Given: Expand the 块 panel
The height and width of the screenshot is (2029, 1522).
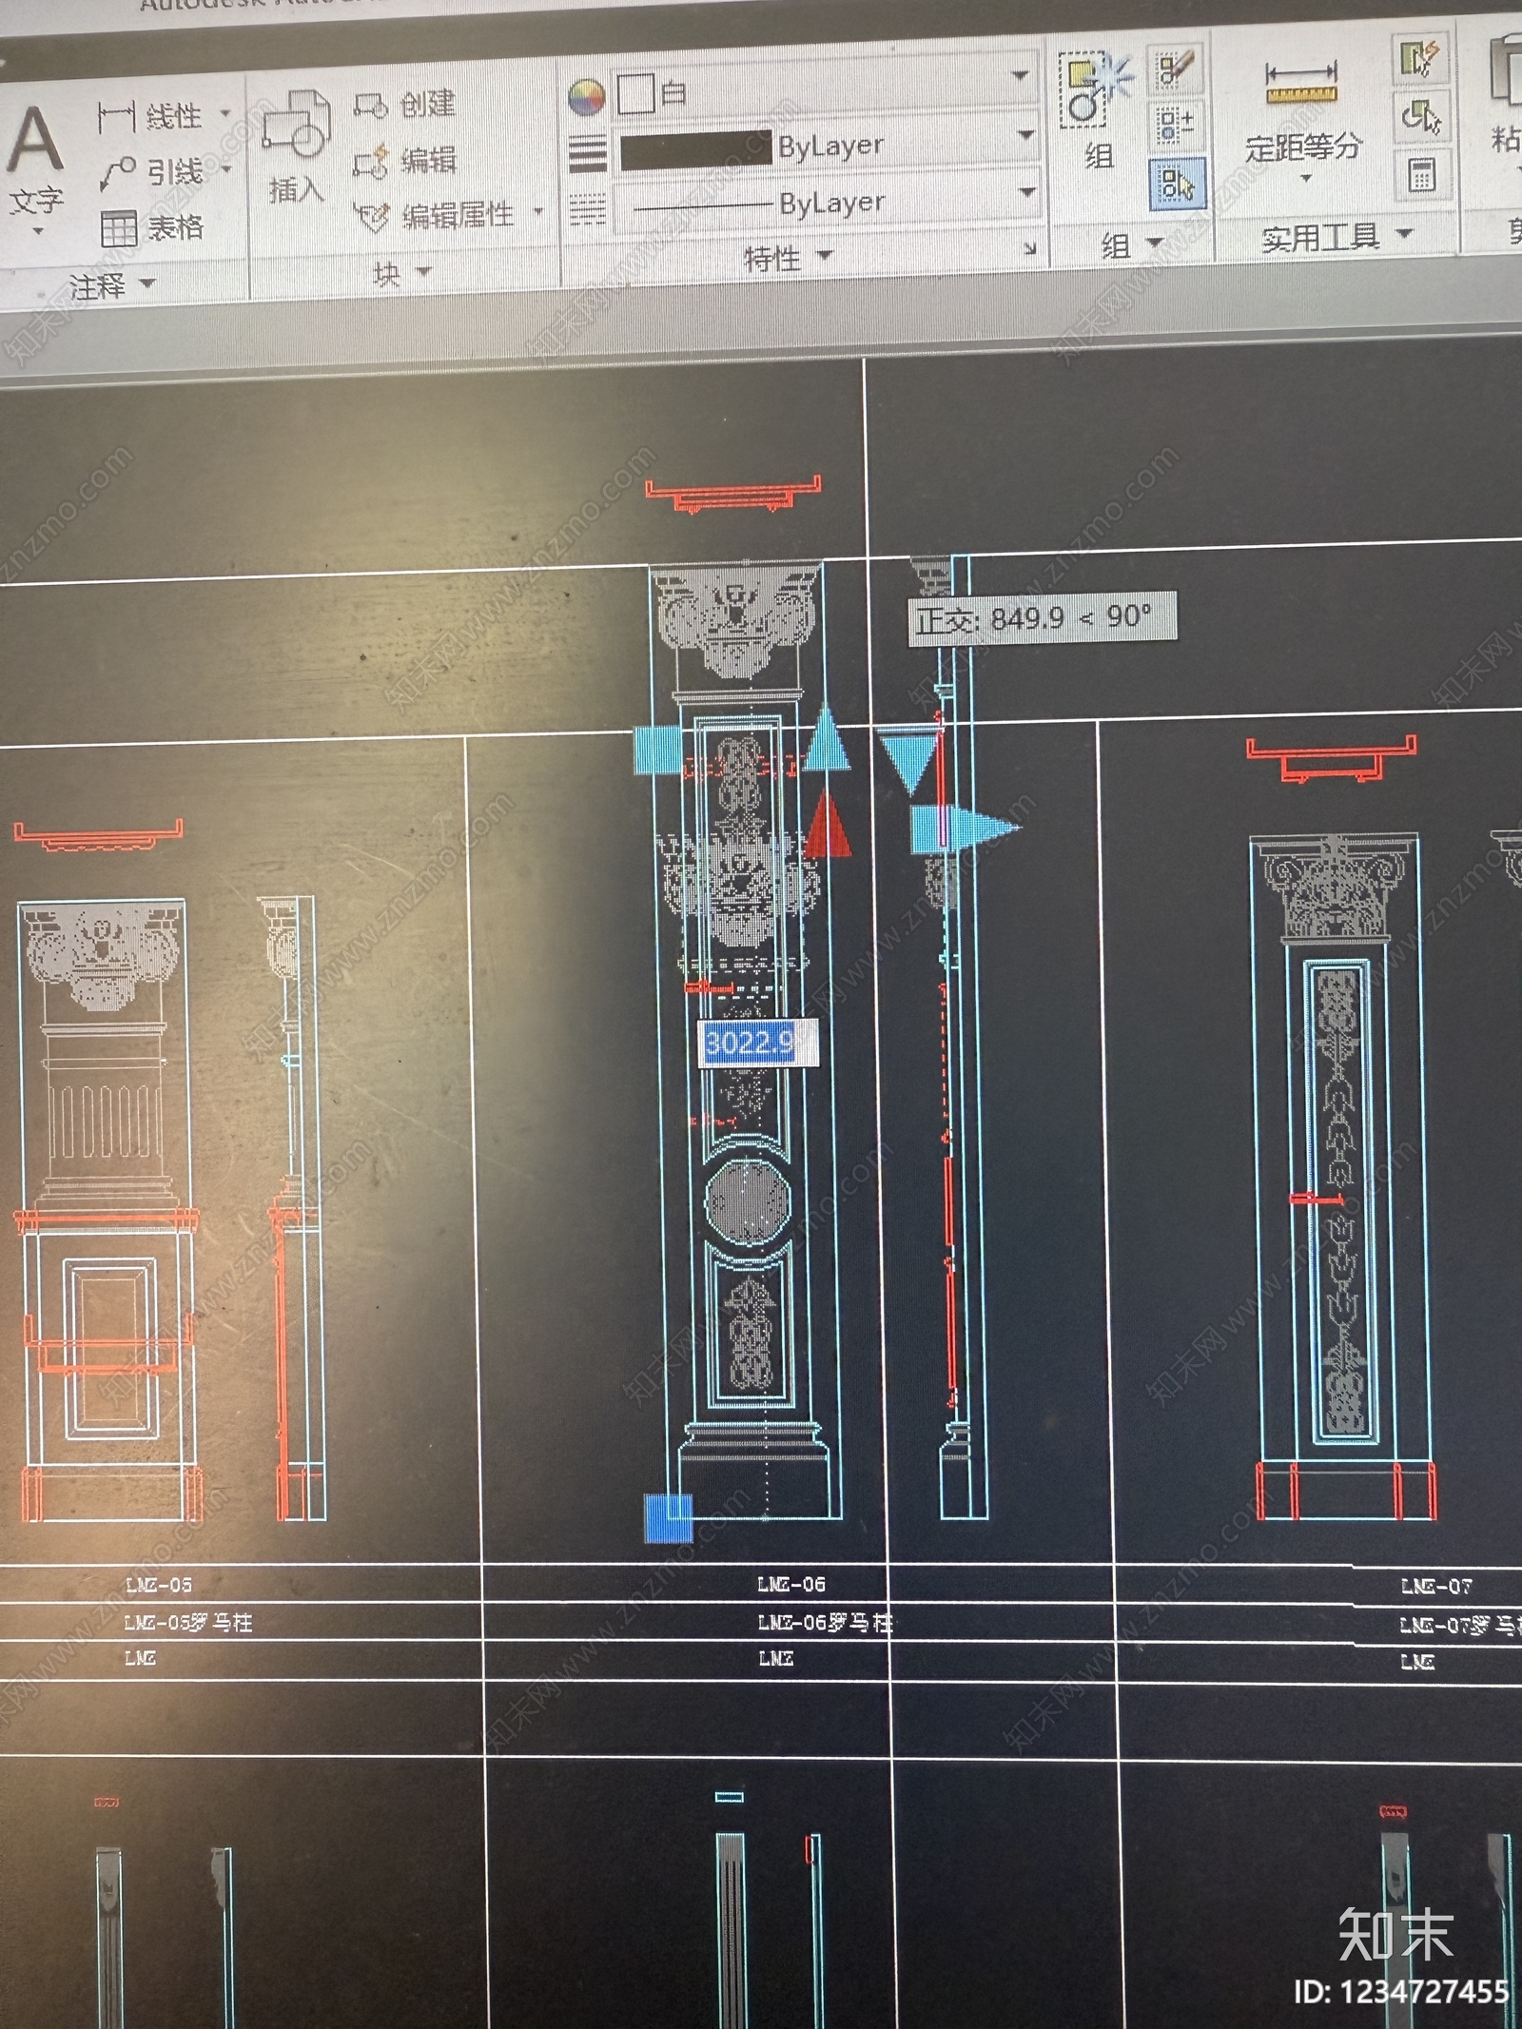Looking at the screenshot, I should [400, 274].
